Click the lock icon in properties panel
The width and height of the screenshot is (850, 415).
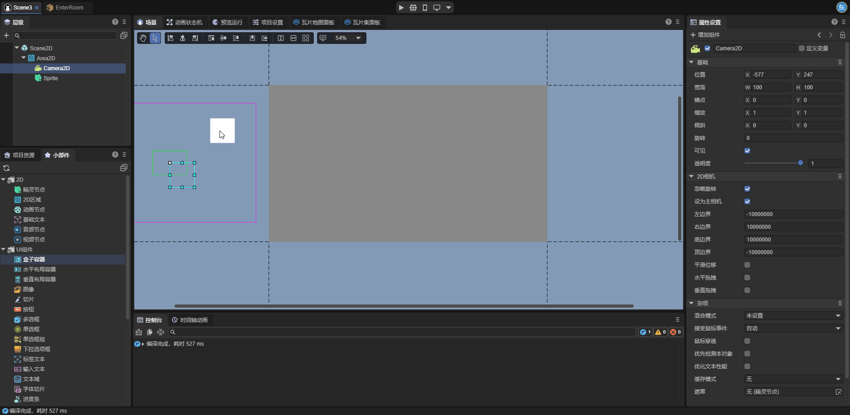pyautogui.click(x=842, y=35)
